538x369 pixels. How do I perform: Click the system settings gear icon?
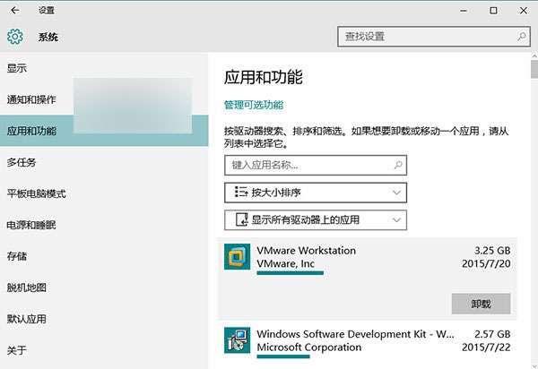tap(14, 37)
